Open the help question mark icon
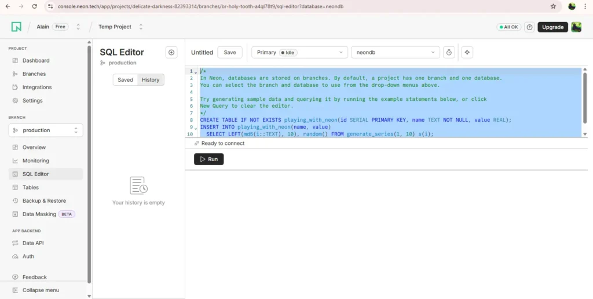The image size is (593, 299). (529, 27)
